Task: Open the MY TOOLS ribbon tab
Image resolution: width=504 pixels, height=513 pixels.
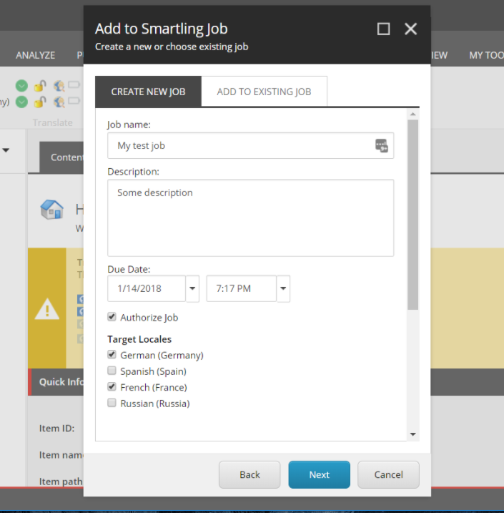Action: pyautogui.click(x=486, y=55)
